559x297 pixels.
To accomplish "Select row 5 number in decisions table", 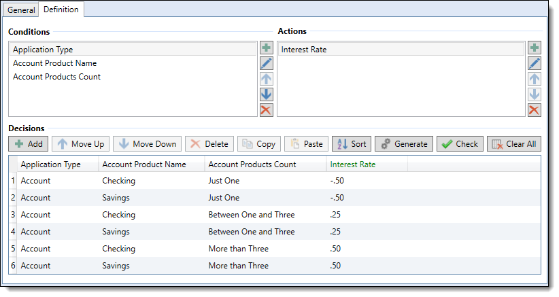I will 13,249.
